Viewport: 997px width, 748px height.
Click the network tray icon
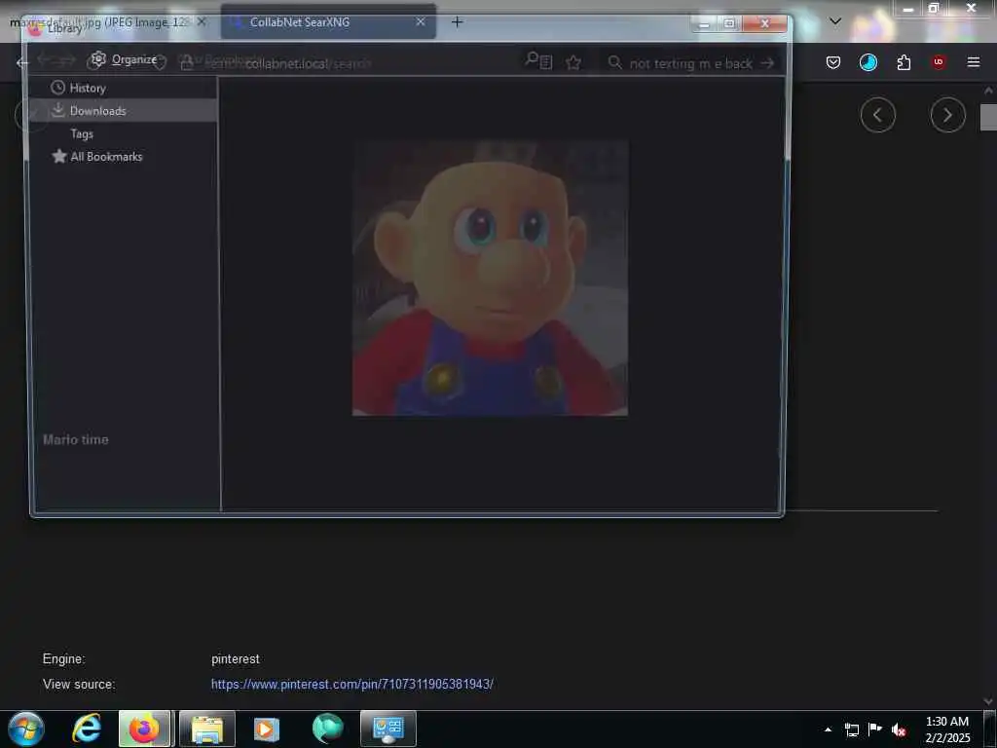pyautogui.click(x=851, y=729)
